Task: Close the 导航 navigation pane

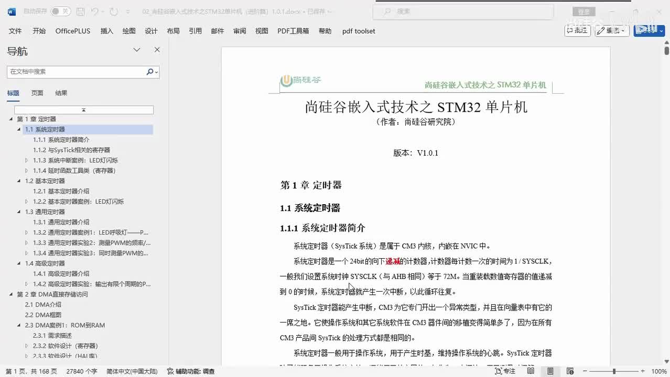Action: click(157, 50)
